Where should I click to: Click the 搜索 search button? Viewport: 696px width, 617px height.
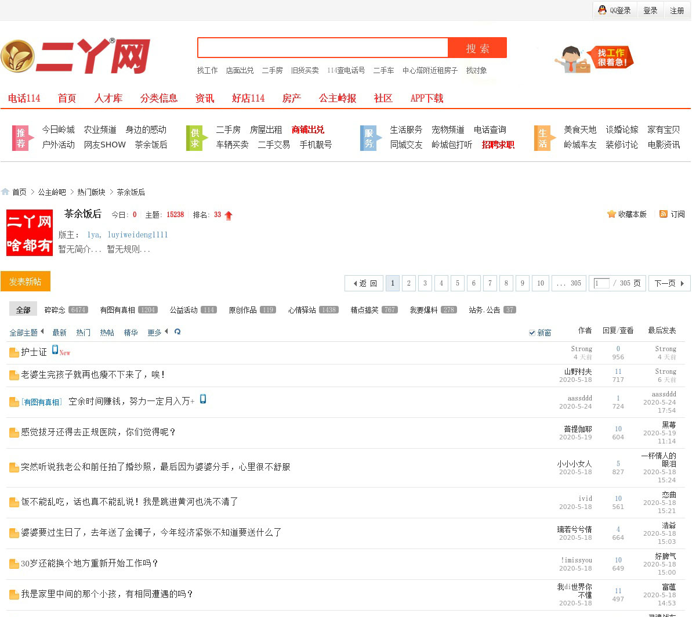(478, 48)
